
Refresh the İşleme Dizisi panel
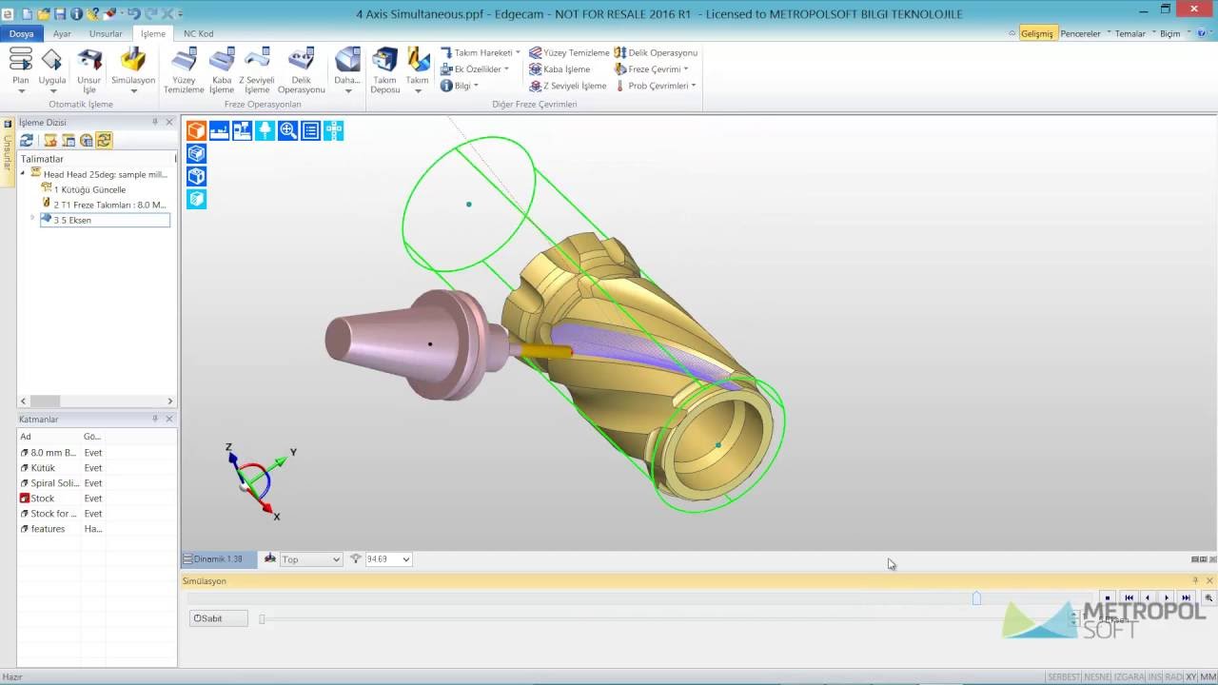[x=27, y=140]
